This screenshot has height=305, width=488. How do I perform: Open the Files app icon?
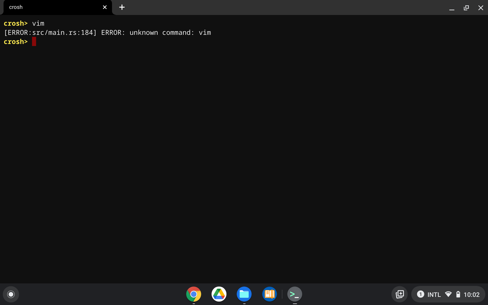point(244,294)
